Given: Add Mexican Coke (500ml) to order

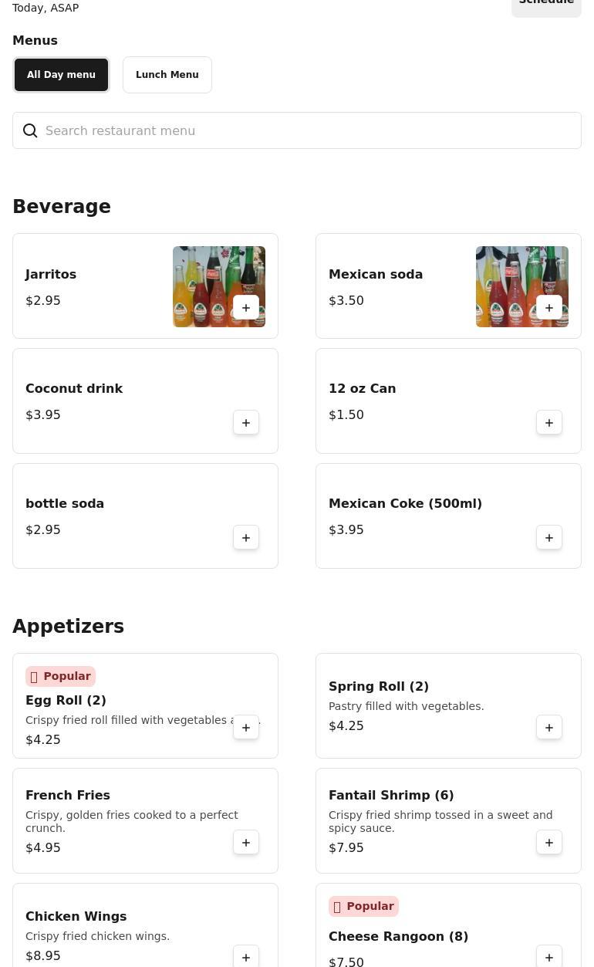Looking at the screenshot, I should point(549,538).
